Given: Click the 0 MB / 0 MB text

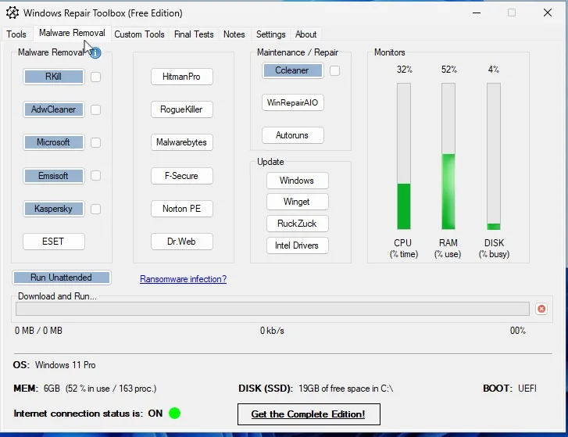Looking at the screenshot, I should coord(38,331).
